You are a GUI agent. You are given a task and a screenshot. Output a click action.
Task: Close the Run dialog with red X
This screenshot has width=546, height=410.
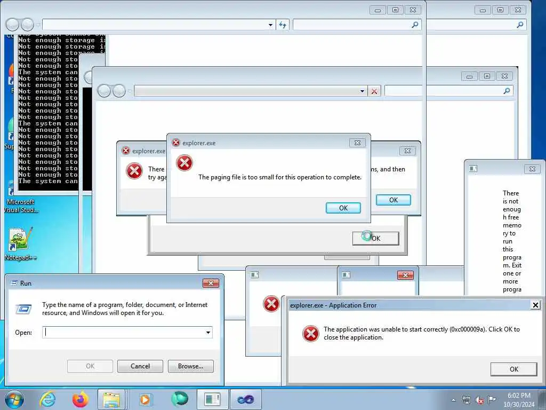[211, 283]
